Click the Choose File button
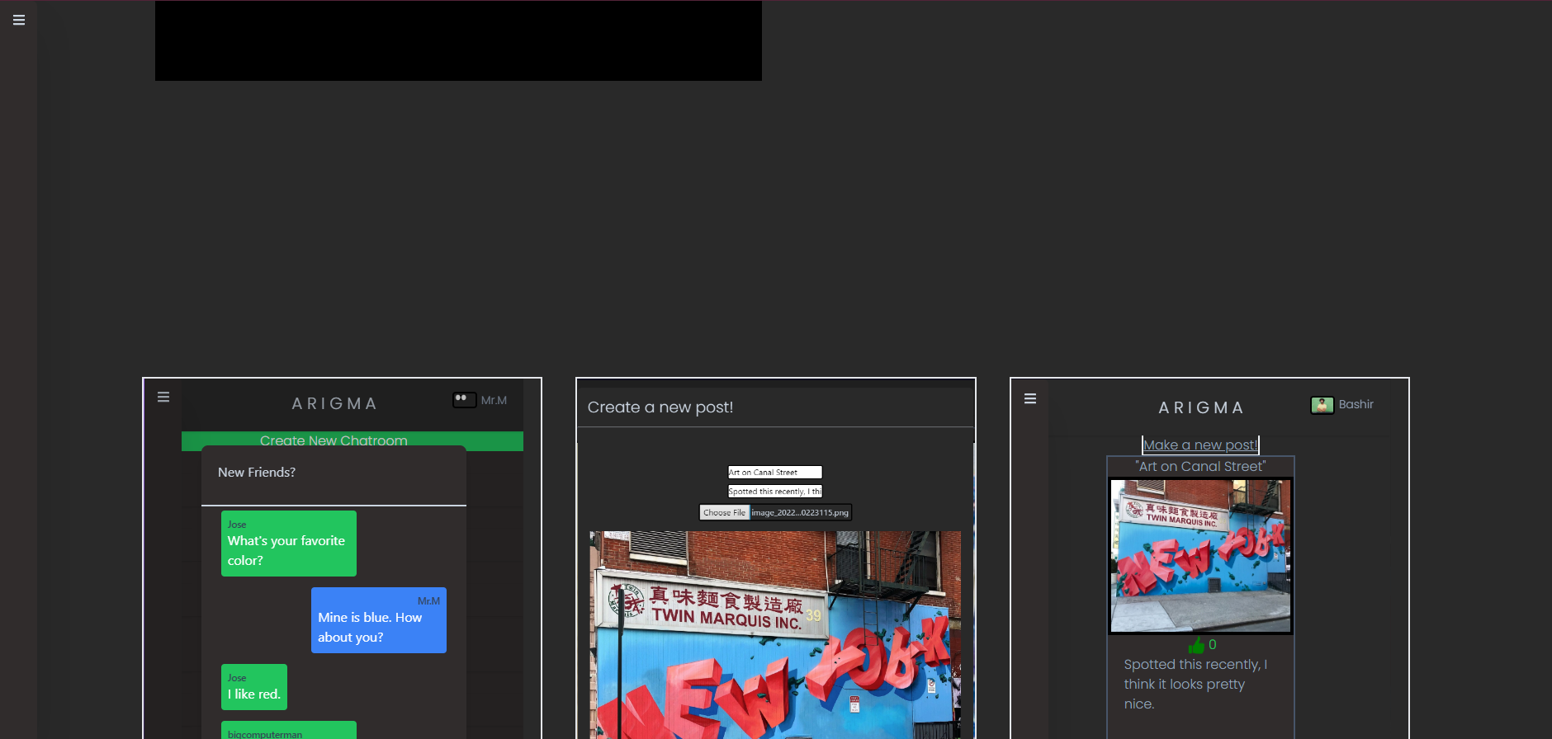 [x=724, y=512]
